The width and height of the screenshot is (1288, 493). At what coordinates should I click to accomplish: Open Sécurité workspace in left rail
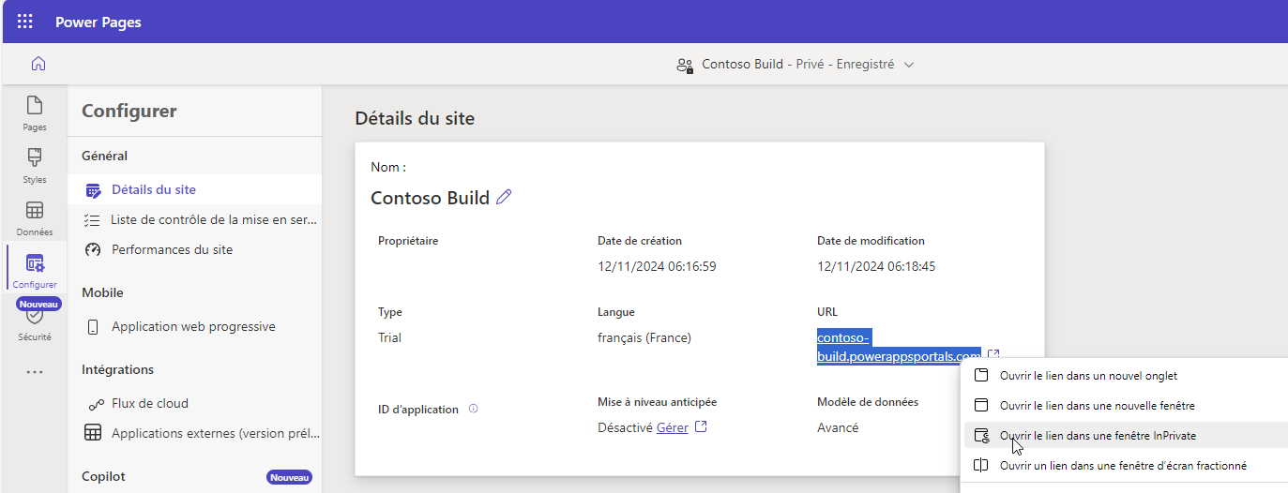35,324
